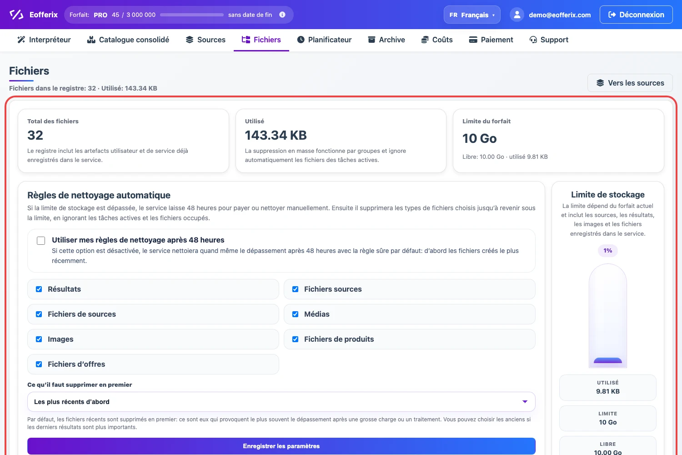Click the Catalogue consolidé boxes icon

[x=91, y=40]
